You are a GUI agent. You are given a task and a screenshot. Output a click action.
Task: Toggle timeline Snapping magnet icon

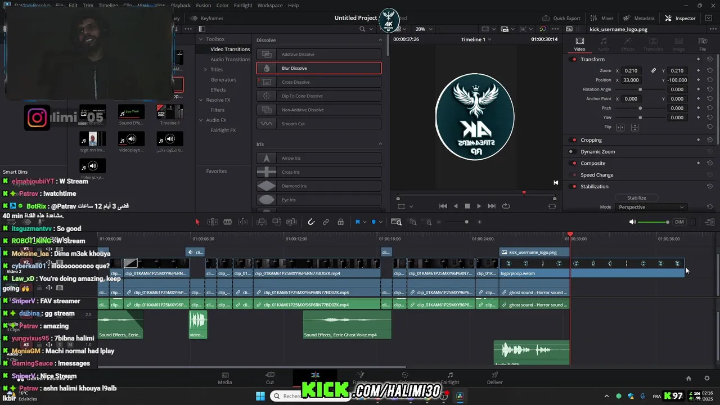click(x=311, y=222)
